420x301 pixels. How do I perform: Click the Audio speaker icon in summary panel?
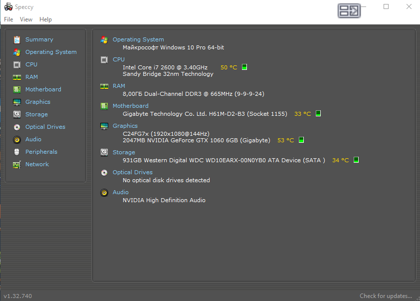click(x=104, y=193)
